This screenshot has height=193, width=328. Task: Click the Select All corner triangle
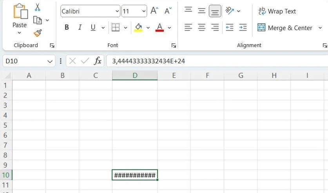point(7,76)
